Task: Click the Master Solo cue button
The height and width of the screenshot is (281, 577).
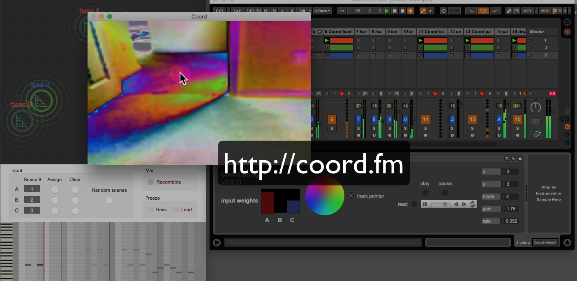Action: pyautogui.click(x=535, y=122)
